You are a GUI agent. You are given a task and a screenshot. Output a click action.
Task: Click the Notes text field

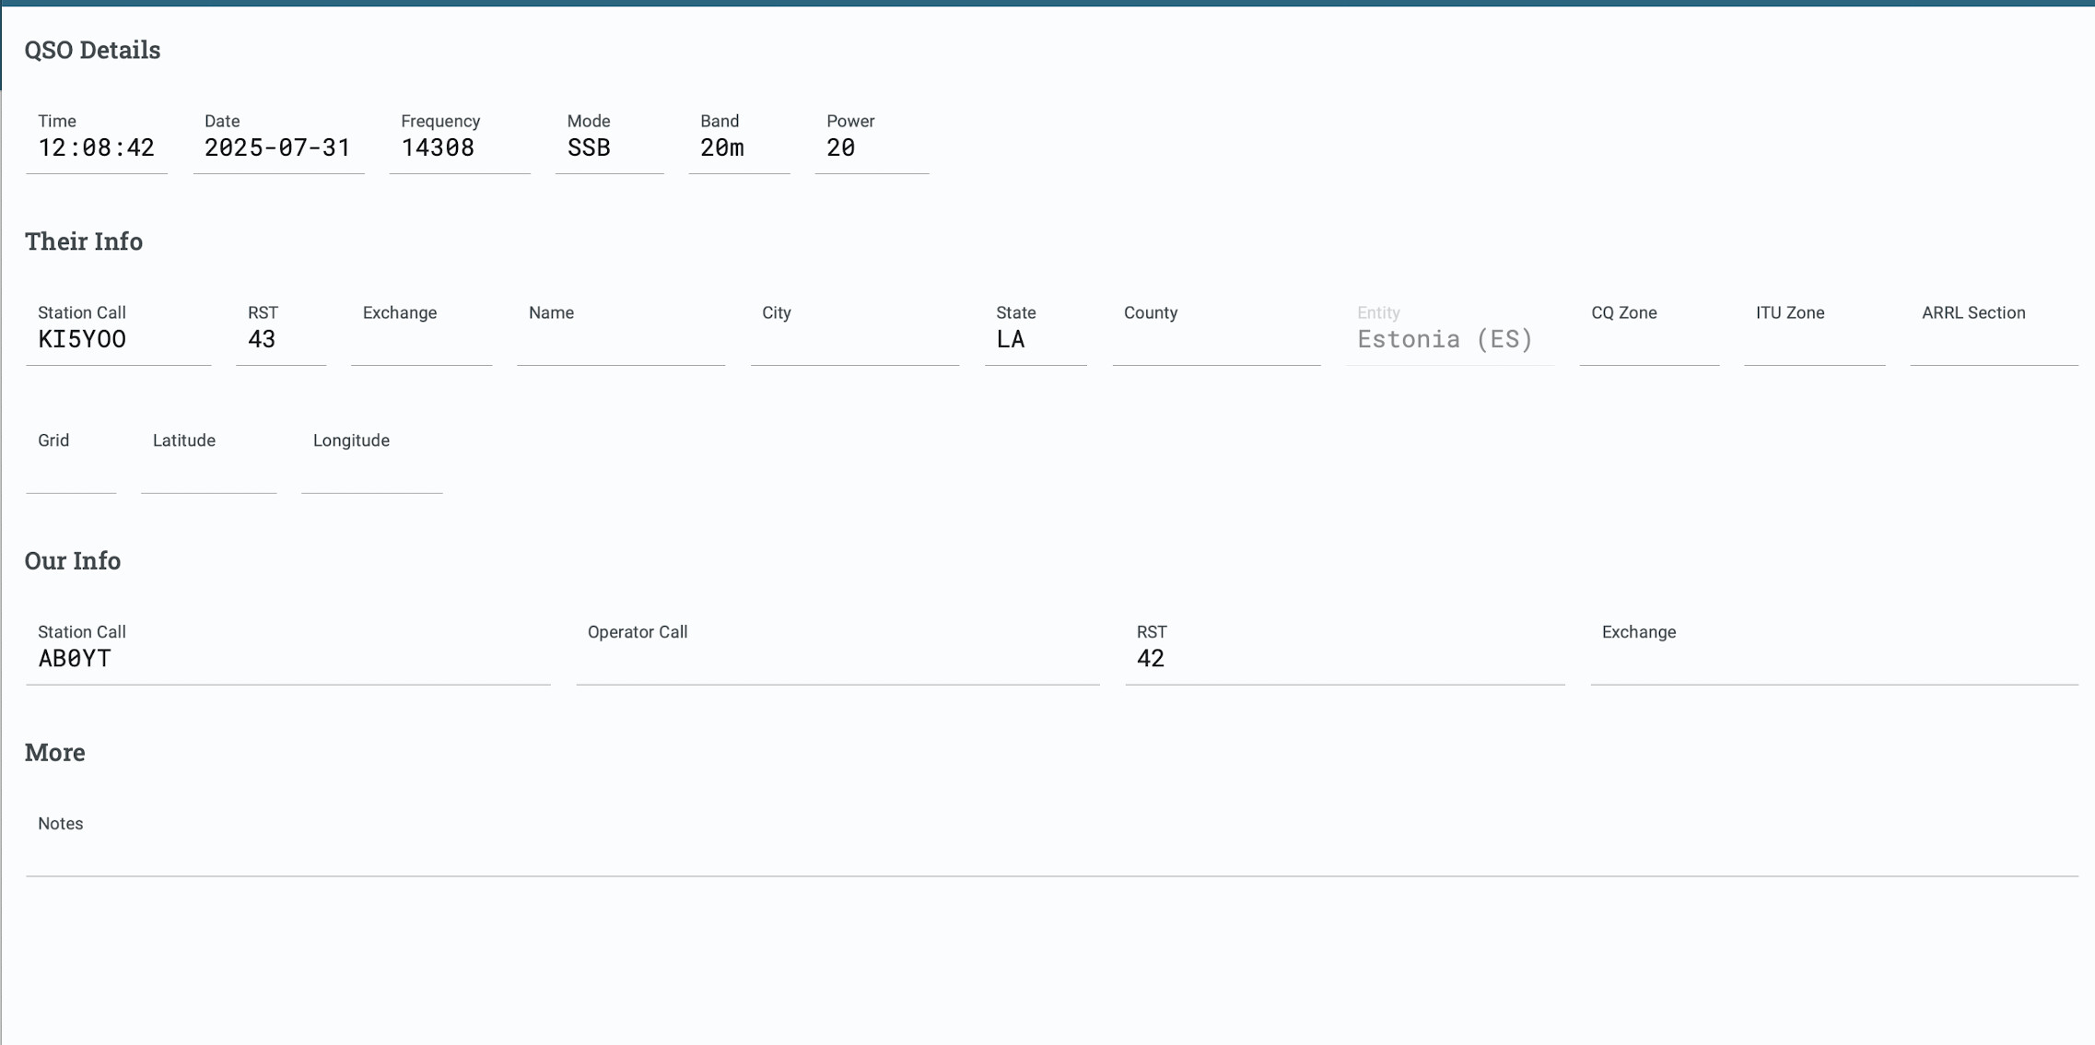1052,843
